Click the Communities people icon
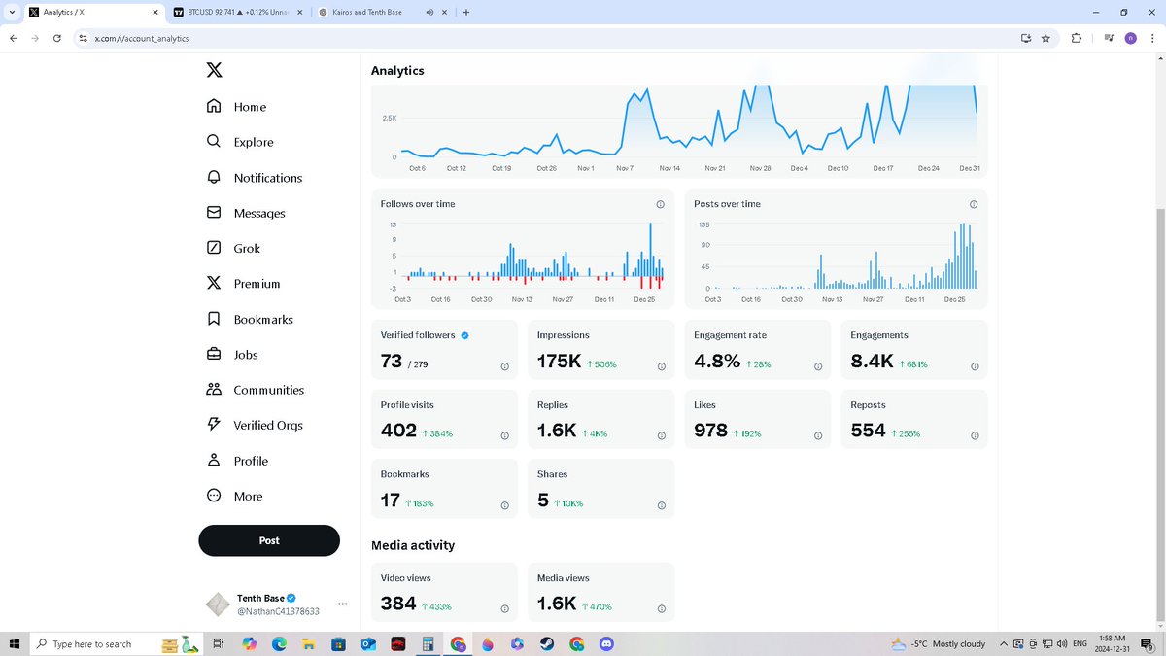Screen dimensions: 1166x656 pos(214,390)
